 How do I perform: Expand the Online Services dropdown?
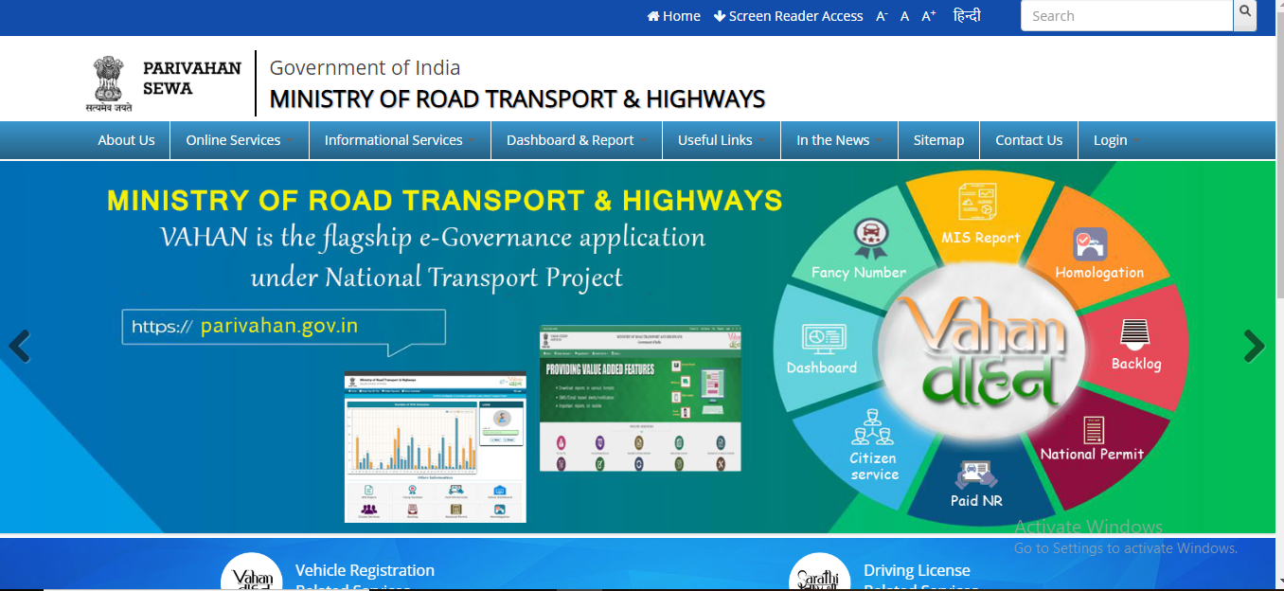[239, 140]
